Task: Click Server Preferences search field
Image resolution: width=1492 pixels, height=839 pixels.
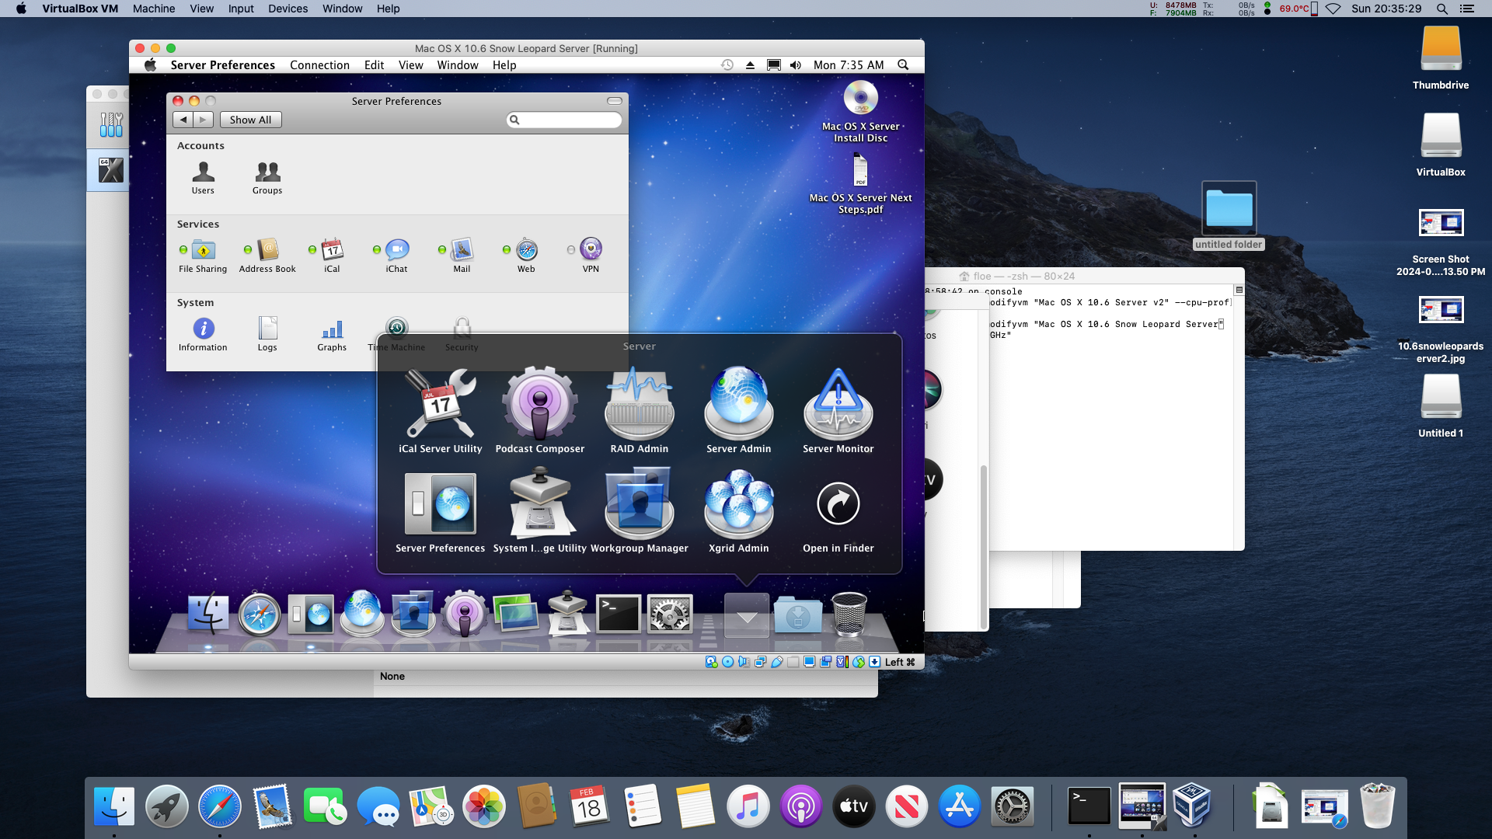Action: [564, 120]
